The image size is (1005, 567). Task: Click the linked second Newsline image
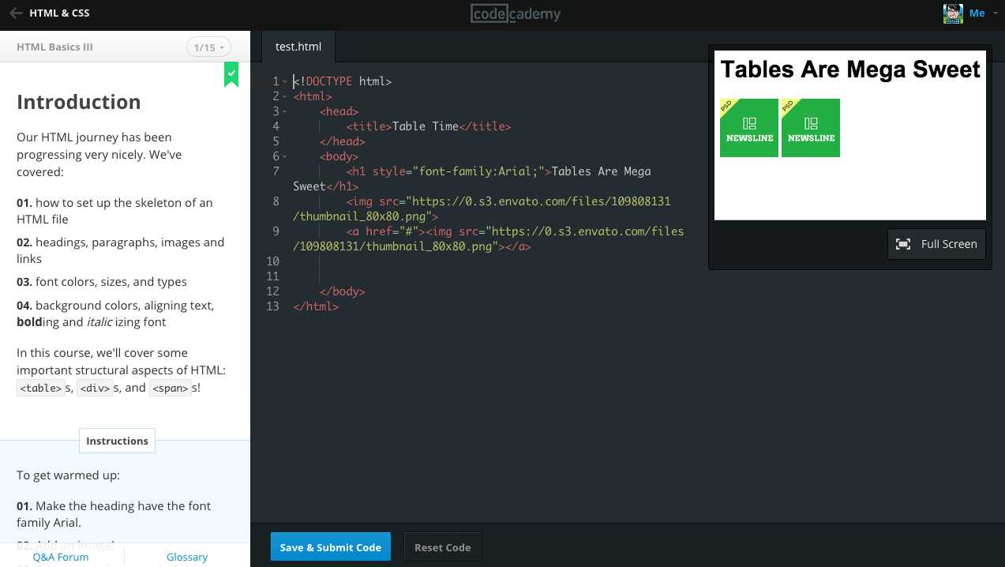click(x=810, y=128)
